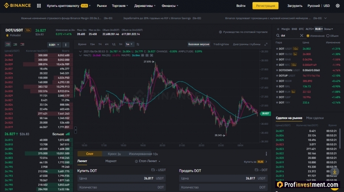This screenshot has width=344, height=192.
Task: Expand the announcements ticker chevron
Action: tap(325, 18)
